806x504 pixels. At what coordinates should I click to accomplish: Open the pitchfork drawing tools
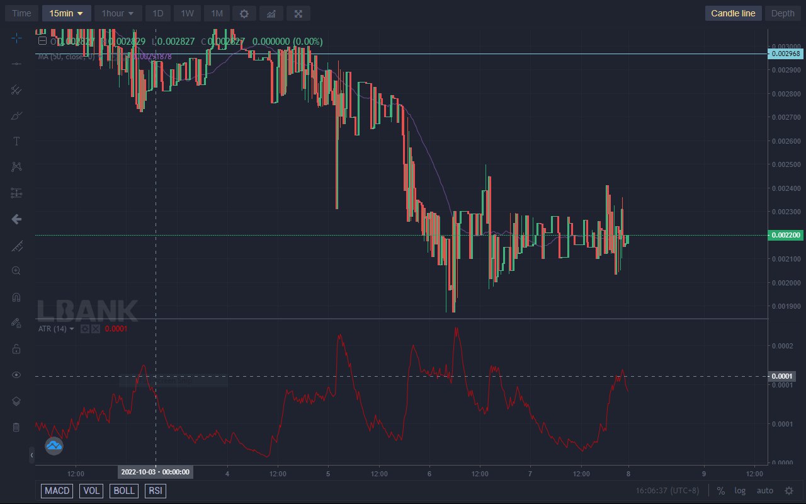(16, 90)
